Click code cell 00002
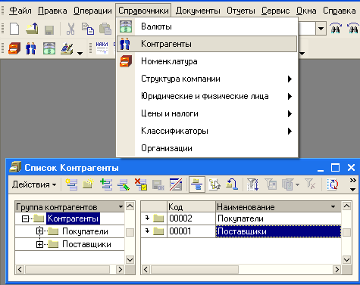360x285 pixels. 191,218
